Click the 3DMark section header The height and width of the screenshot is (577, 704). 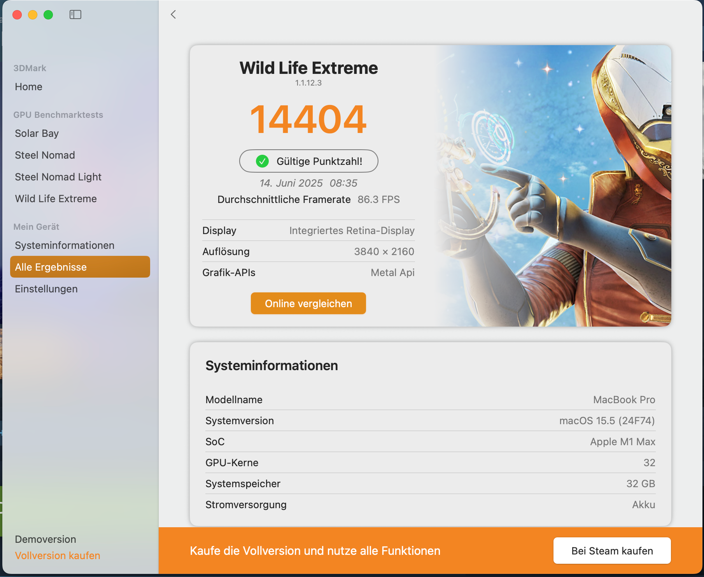(x=30, y=68)
